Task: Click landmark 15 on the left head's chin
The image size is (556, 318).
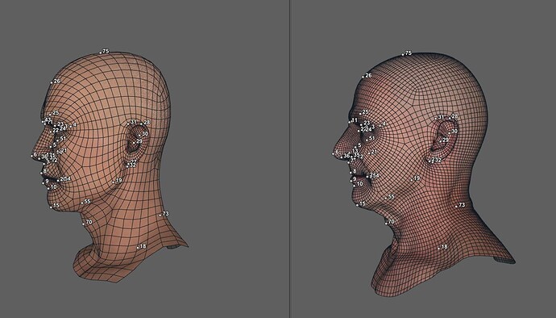Action: click(51, 207)
